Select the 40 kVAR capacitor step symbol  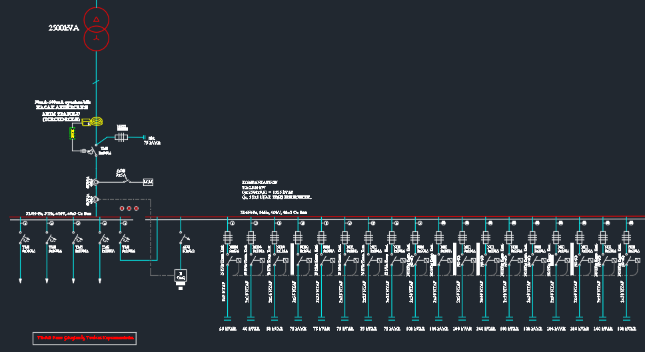tap(251, 317)
